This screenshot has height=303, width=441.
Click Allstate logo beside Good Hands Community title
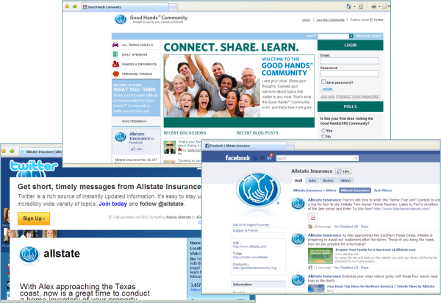click(121, 19)
